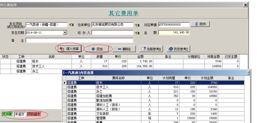This screenshot has width=257, height=123.
Task: Click the green 无预算 legend swatch
Action: click(x=8, y=114)
